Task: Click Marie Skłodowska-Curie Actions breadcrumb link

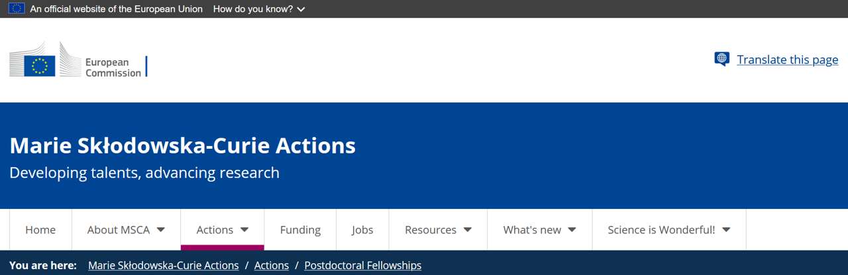Action: point(163,265)
